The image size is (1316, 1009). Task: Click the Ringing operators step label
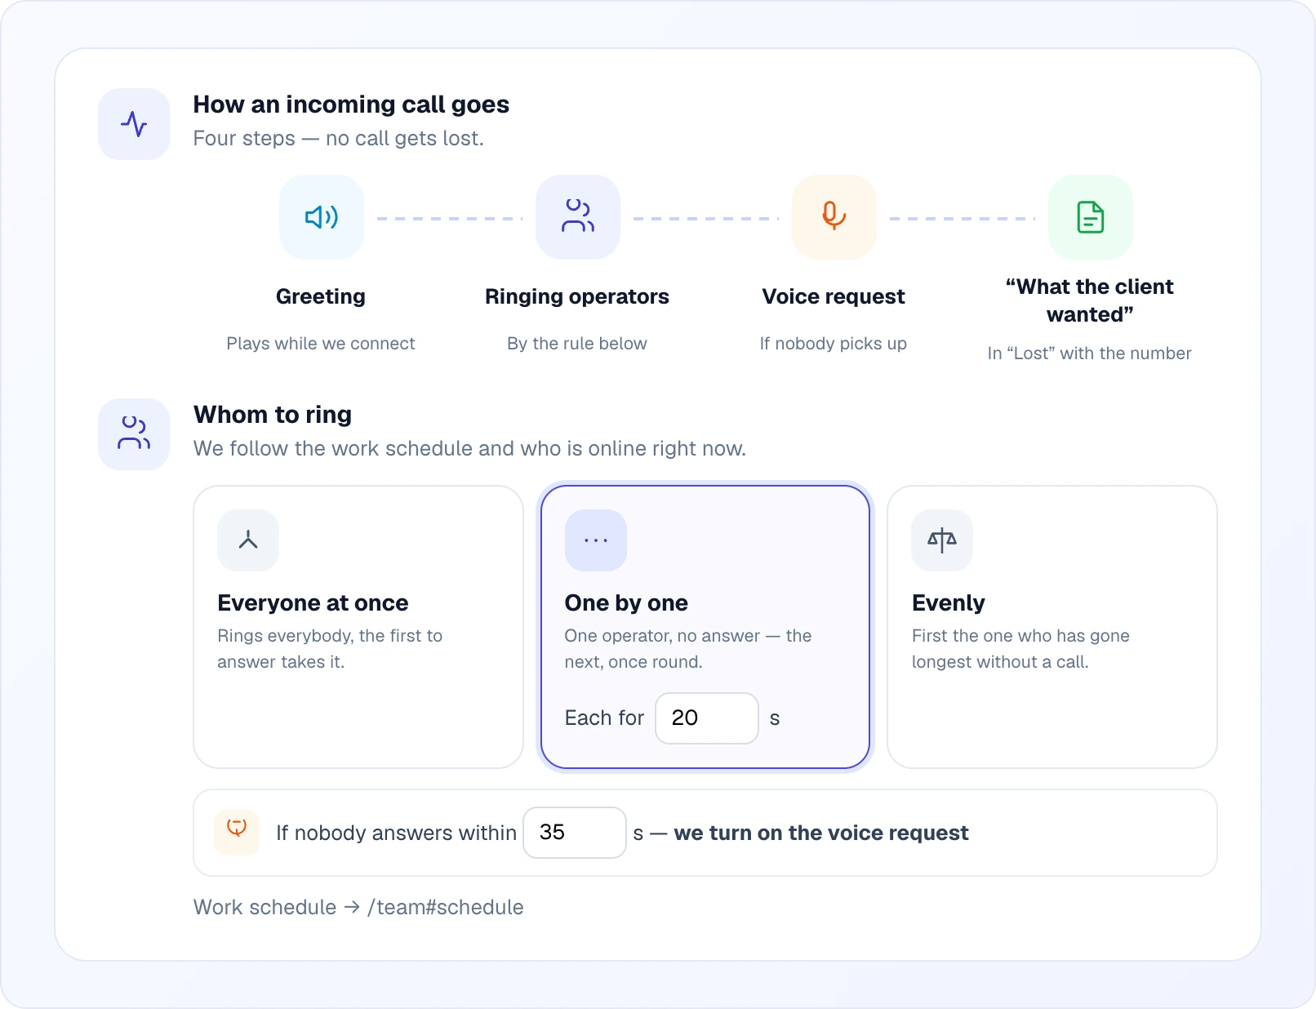577,296
